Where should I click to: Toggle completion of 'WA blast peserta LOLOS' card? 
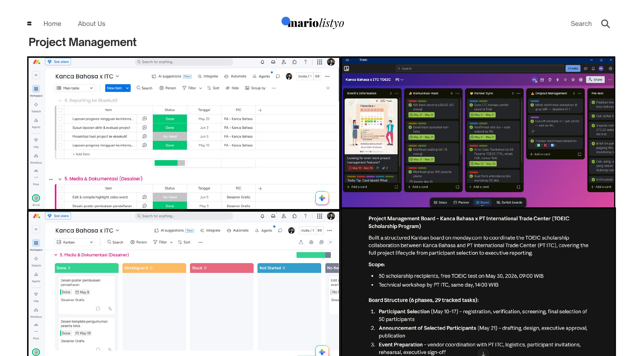click(410, 105)
